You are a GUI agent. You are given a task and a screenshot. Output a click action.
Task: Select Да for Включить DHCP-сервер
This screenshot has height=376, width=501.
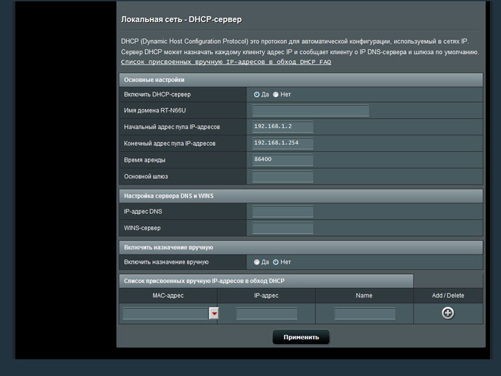257,94
